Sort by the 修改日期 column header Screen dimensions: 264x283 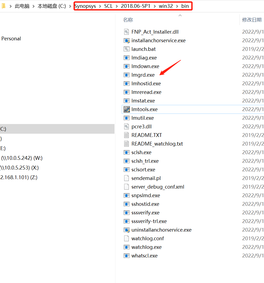click(252, 20)
